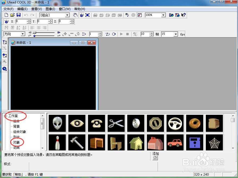Open the 100% zoom dropdown
Viewport: 238px width, 178px height.
(x=163, y=15)
